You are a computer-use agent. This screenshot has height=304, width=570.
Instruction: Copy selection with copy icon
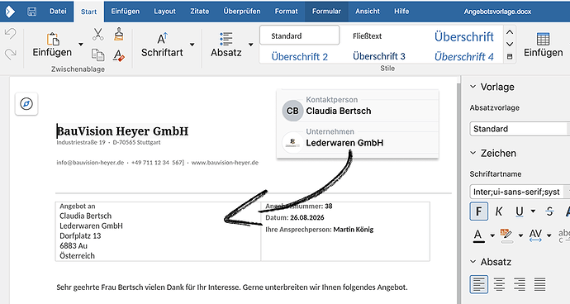pos(97,55)
